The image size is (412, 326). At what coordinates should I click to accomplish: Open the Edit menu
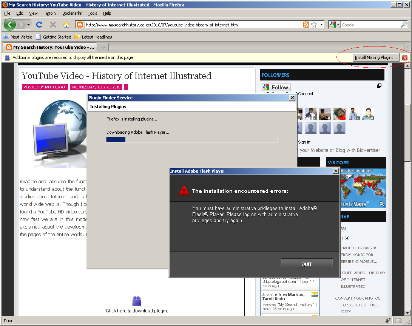coord(20,13)
